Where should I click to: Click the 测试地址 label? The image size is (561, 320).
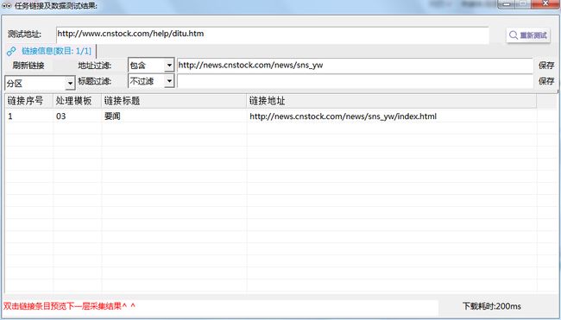coord(24,35)
